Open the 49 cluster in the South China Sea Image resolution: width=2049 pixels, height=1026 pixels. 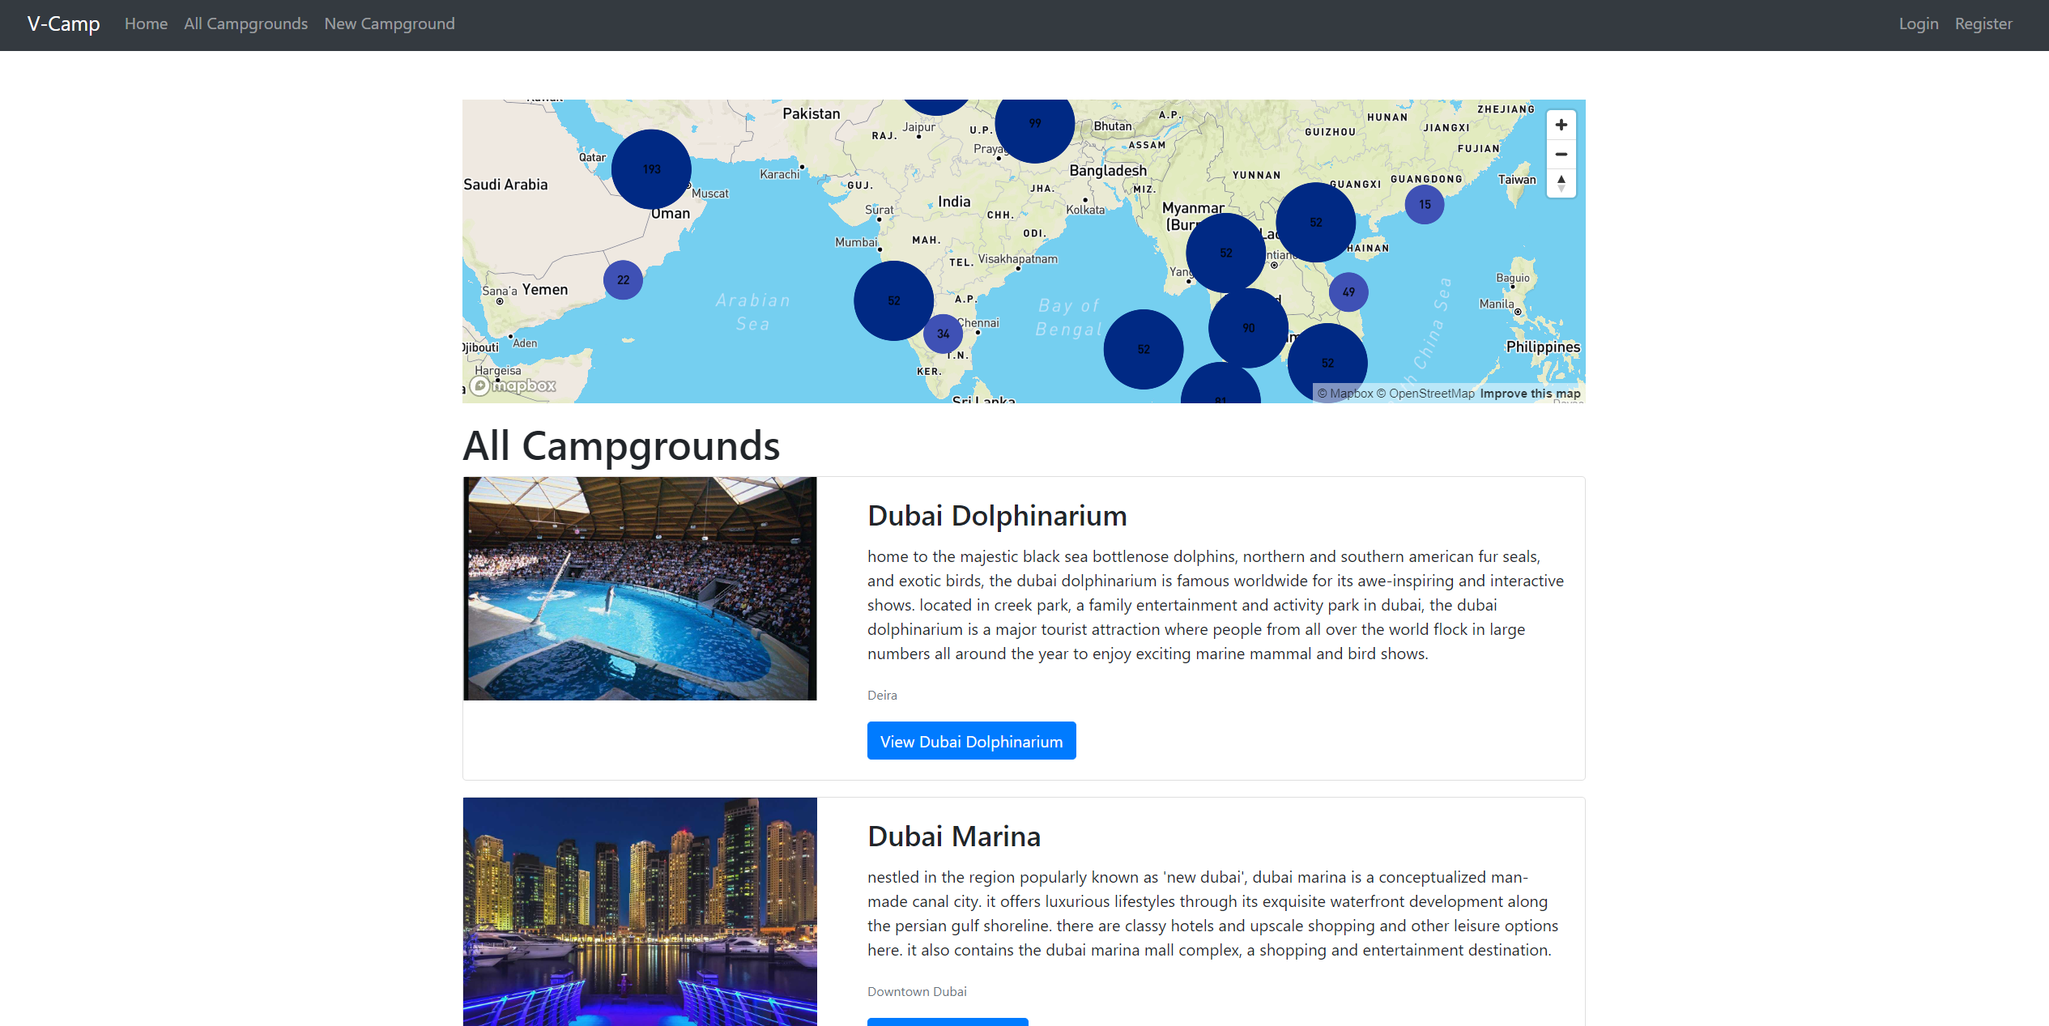(1348, 292)
